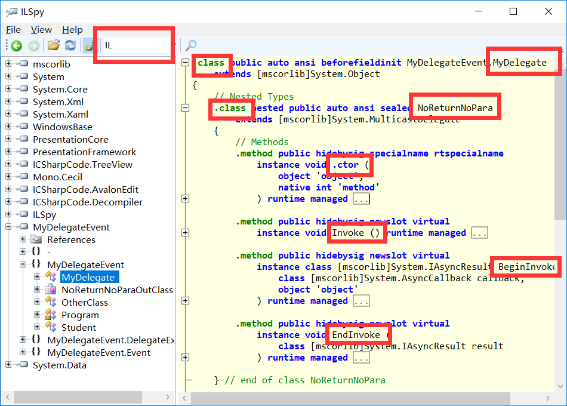567x406 pixels.
Task: Expand the References folder node
Action: [x=23, y=239]
